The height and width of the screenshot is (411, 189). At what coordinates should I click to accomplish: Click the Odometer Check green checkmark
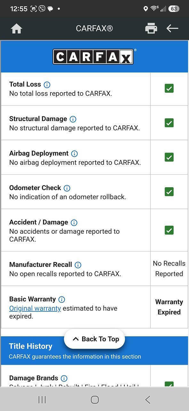click(169, 192)
